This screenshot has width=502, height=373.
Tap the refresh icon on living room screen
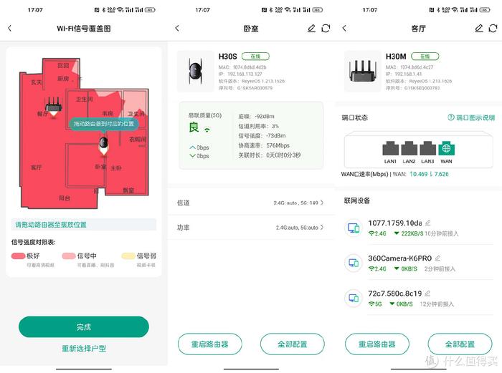tap(493, 28)
